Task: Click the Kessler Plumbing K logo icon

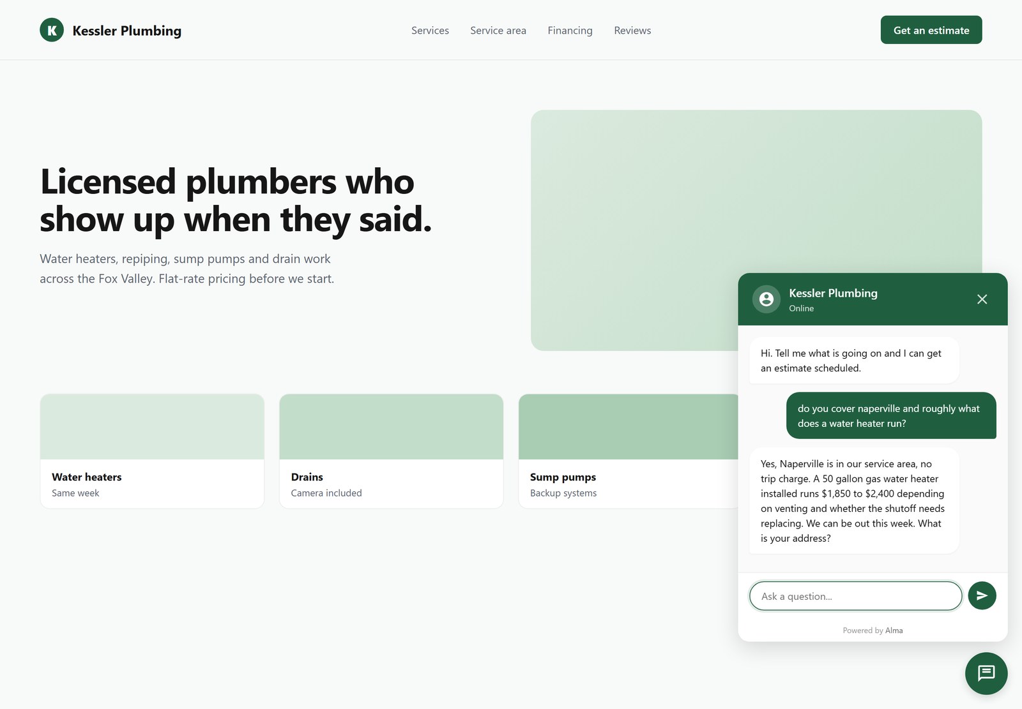Action: [x=52, y=30]
